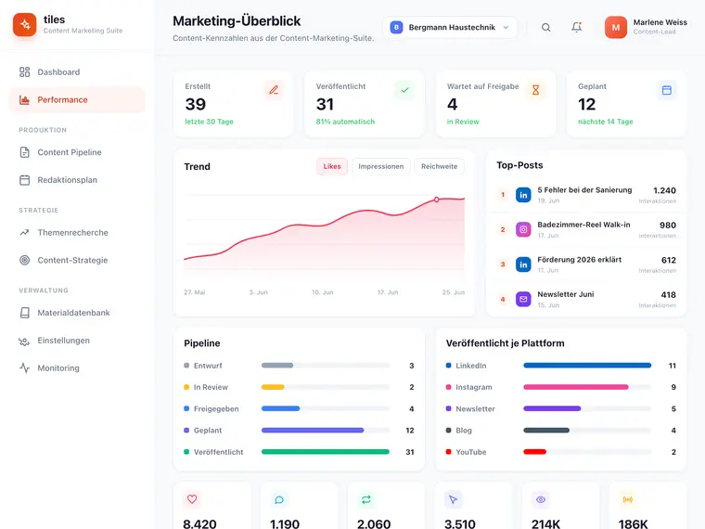Click the broadcast icon on 186K card
Viewport: 705px width, 529px height.
pyautogui.click(x=628, y=499)
